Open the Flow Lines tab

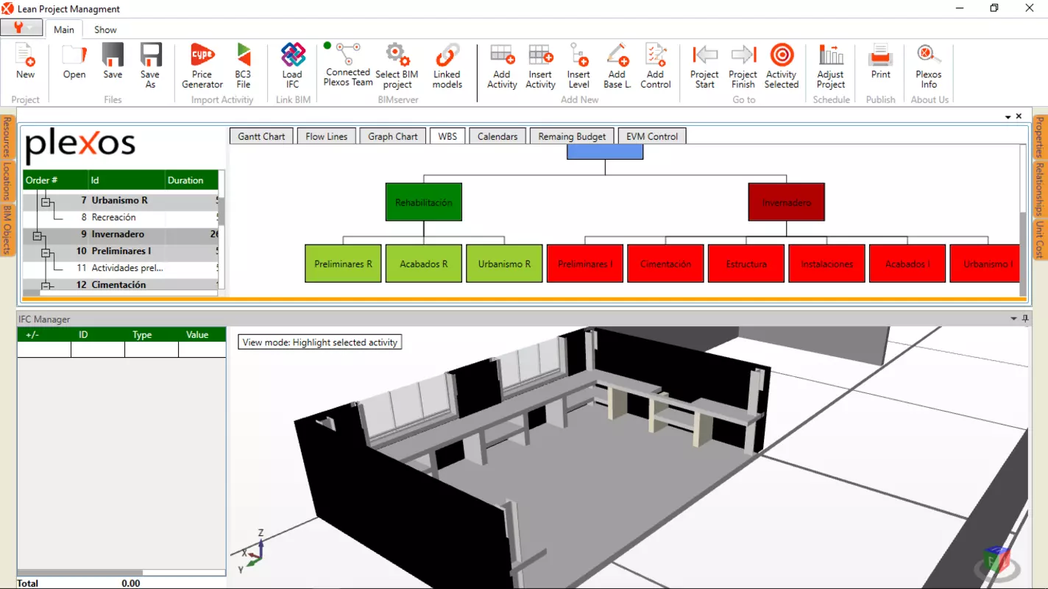pos(326,136)
